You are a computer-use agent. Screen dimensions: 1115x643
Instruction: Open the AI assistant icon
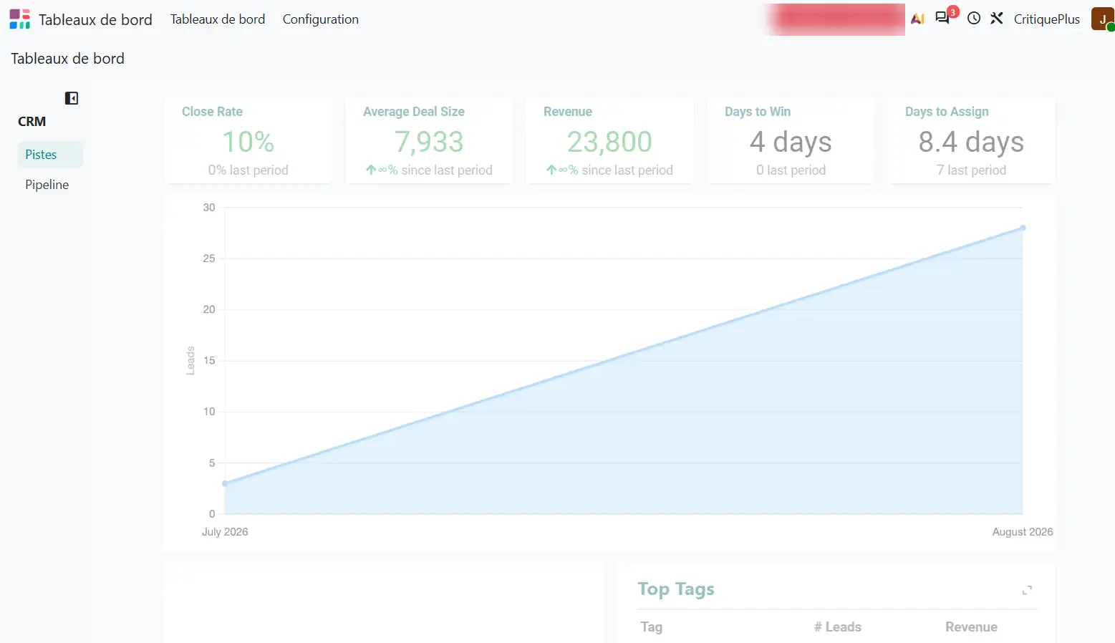click(917, 19)
